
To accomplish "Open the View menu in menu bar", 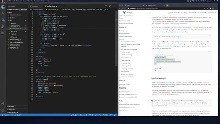I will pyautogui.click(x=24, y=1).
